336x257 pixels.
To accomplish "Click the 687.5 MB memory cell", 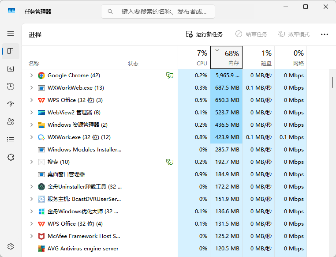I will click(x=227, y=88).
